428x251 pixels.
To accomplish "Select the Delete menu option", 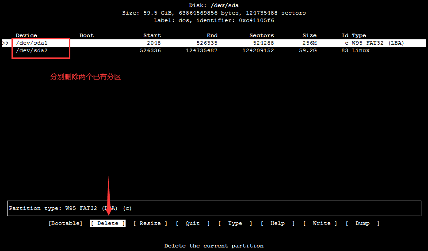I will (108, 223).
